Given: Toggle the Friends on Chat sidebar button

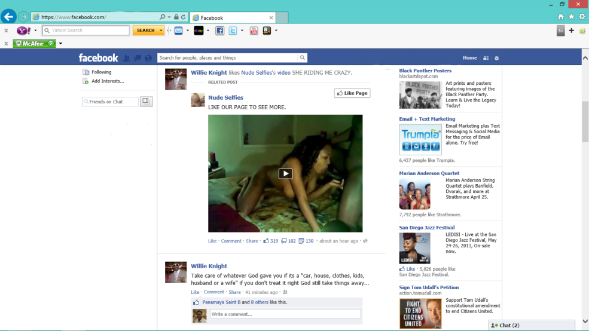Looking at the screenshot, I should (x=146, y=102).
